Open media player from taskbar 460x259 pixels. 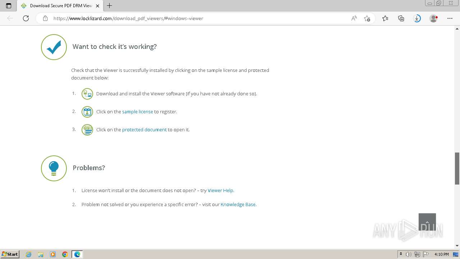pos(53,254)
